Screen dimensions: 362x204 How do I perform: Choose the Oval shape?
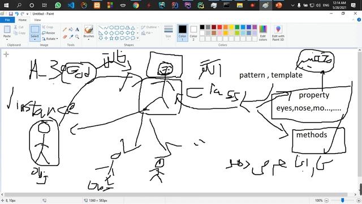[x=111, y=28]
